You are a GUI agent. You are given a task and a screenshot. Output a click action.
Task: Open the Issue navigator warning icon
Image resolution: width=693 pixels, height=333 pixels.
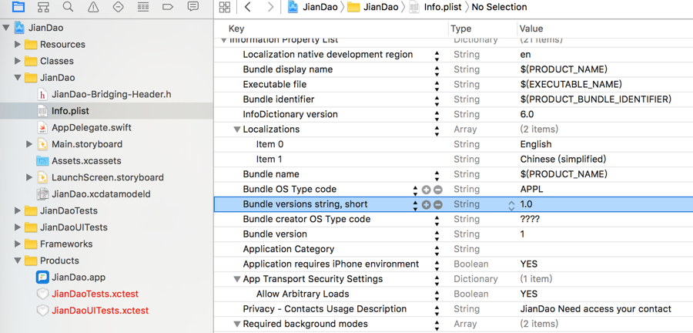coord(93,7)
